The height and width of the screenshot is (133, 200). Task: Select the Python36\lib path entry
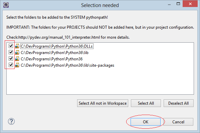point(55,53)
